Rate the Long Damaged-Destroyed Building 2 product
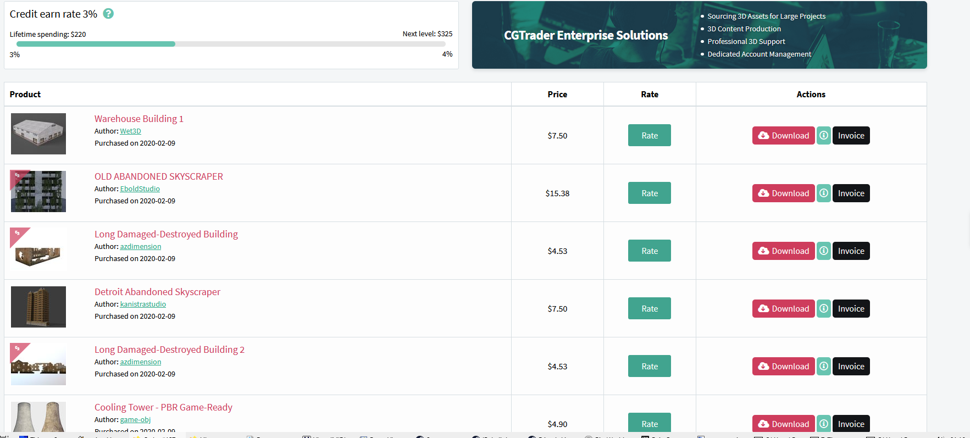970x438 pixels. [x=649, y=366]
